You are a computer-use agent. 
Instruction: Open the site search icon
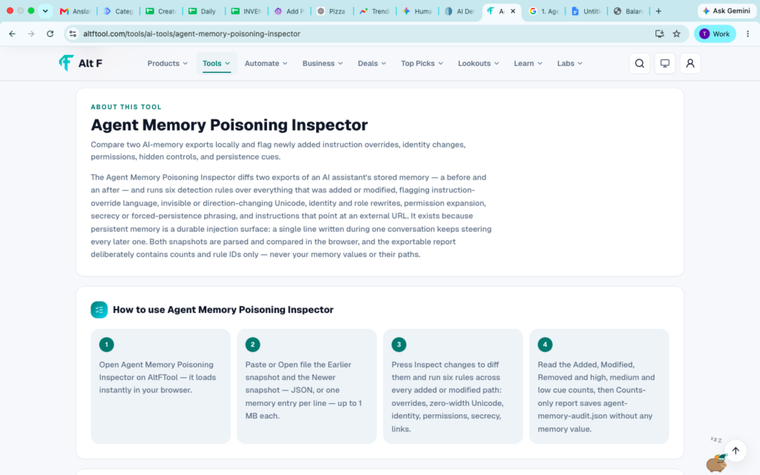click(639, 64)
